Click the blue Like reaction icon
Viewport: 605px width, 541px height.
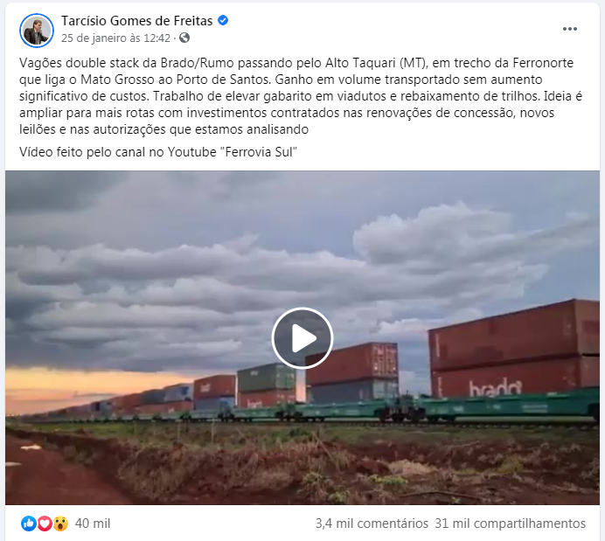click(x=28, y=524)
